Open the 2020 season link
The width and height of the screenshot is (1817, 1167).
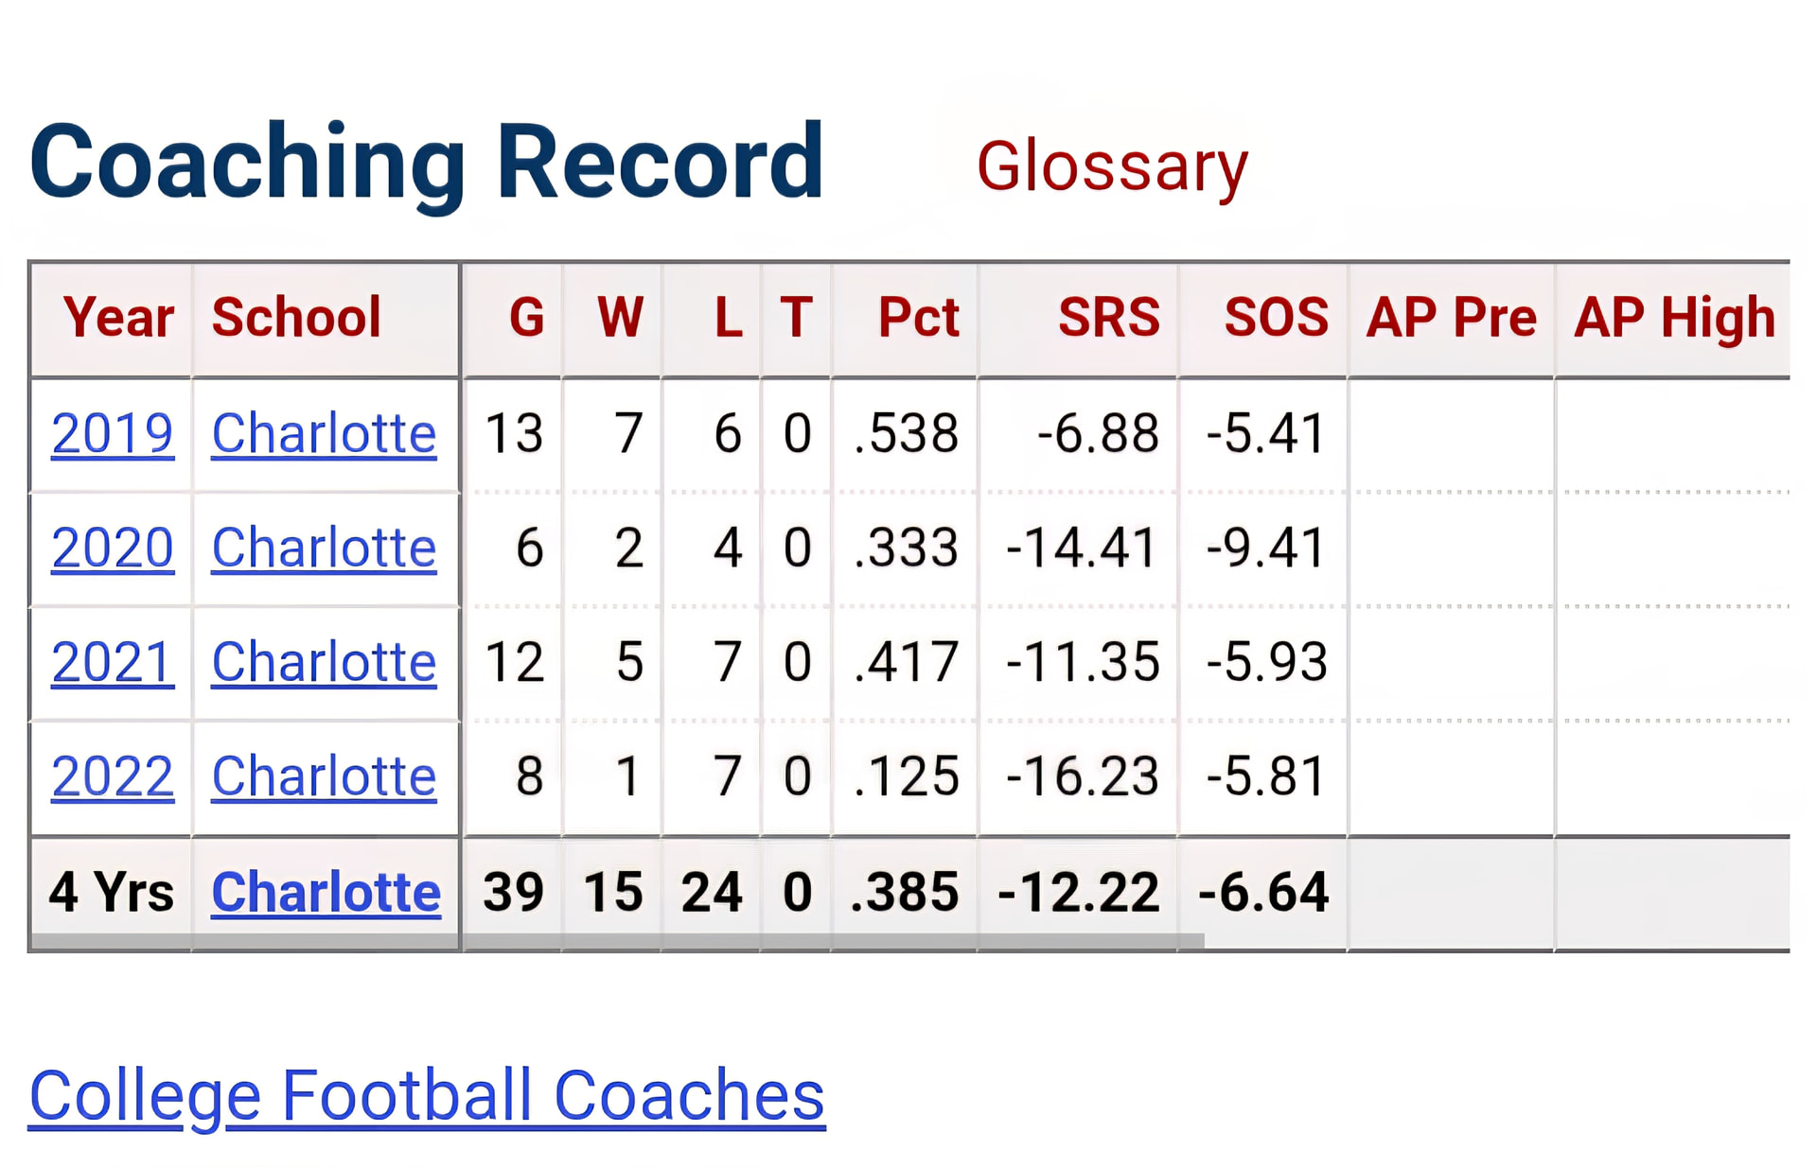pos(113,549)
